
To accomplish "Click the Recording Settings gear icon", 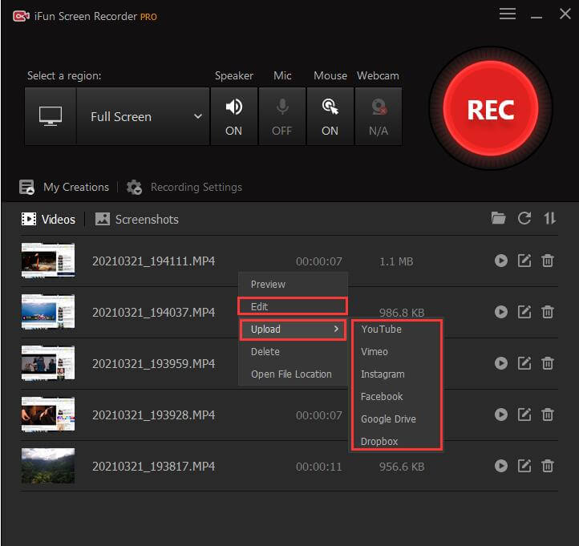I will click(134, 187).
